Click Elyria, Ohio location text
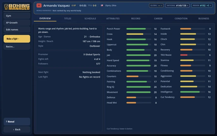The width and height of the screenshot is (217, 136). click(x=111, y=5)
